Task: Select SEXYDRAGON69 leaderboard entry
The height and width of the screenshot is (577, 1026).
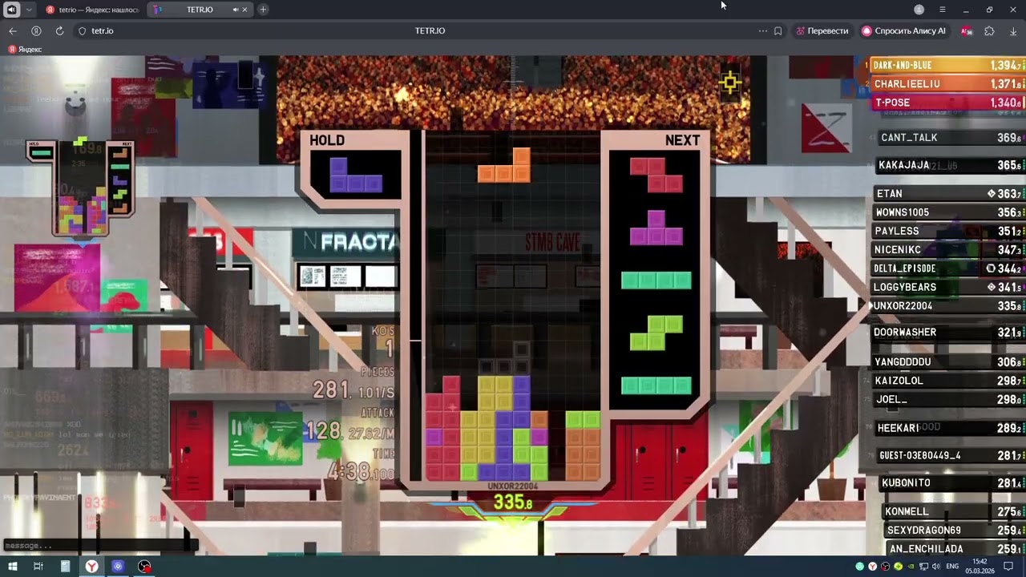Action: pos(955,530)
